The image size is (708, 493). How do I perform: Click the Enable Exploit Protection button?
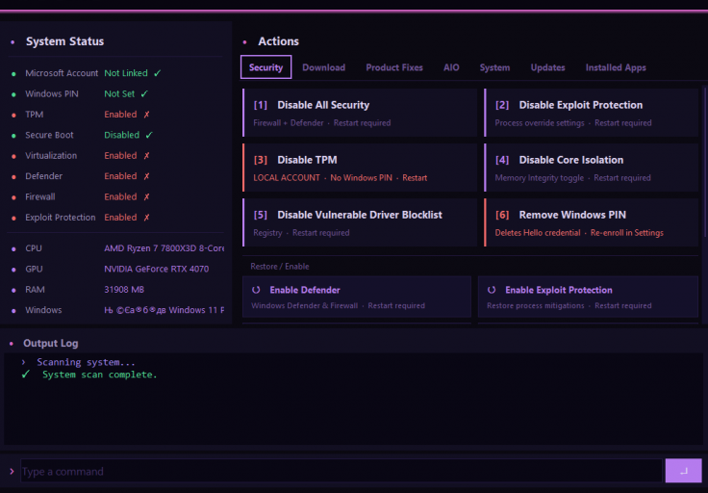tap(588, 297)
